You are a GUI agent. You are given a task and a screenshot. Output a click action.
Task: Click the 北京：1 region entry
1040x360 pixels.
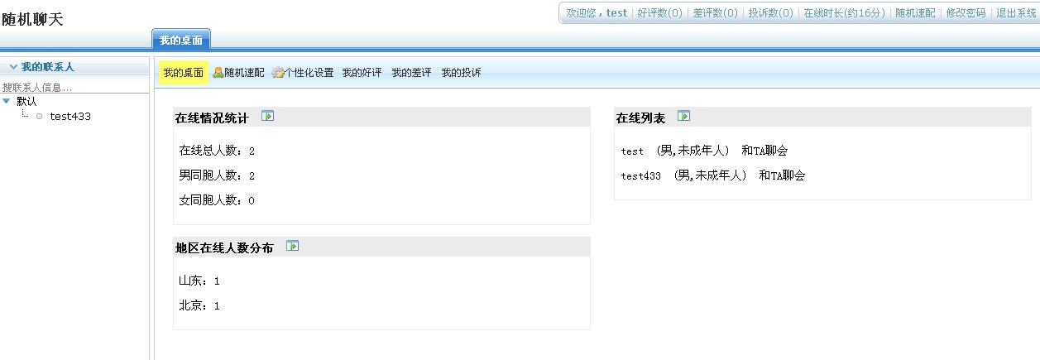199,305
